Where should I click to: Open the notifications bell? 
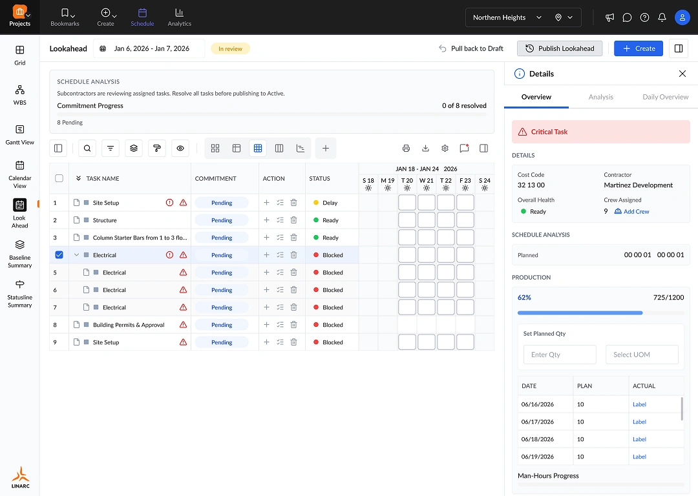click(x=662, y=17)
